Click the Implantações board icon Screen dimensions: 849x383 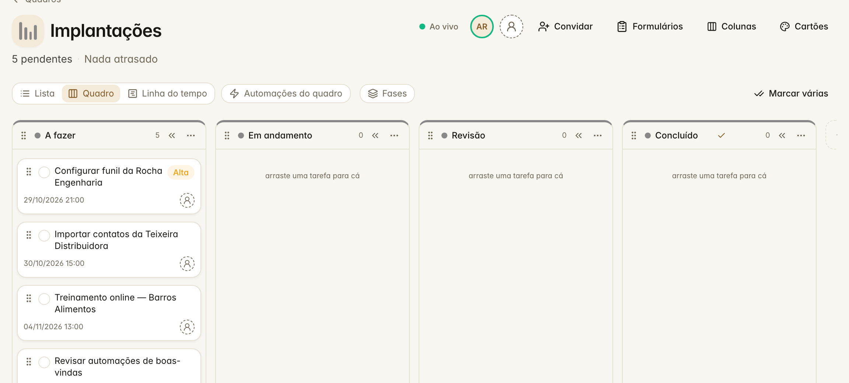coord(28,31)
